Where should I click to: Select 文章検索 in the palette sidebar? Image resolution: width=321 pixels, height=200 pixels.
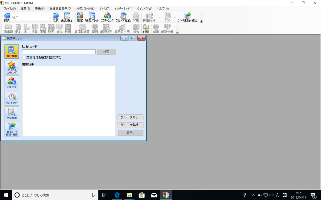(x=12, y=114)
